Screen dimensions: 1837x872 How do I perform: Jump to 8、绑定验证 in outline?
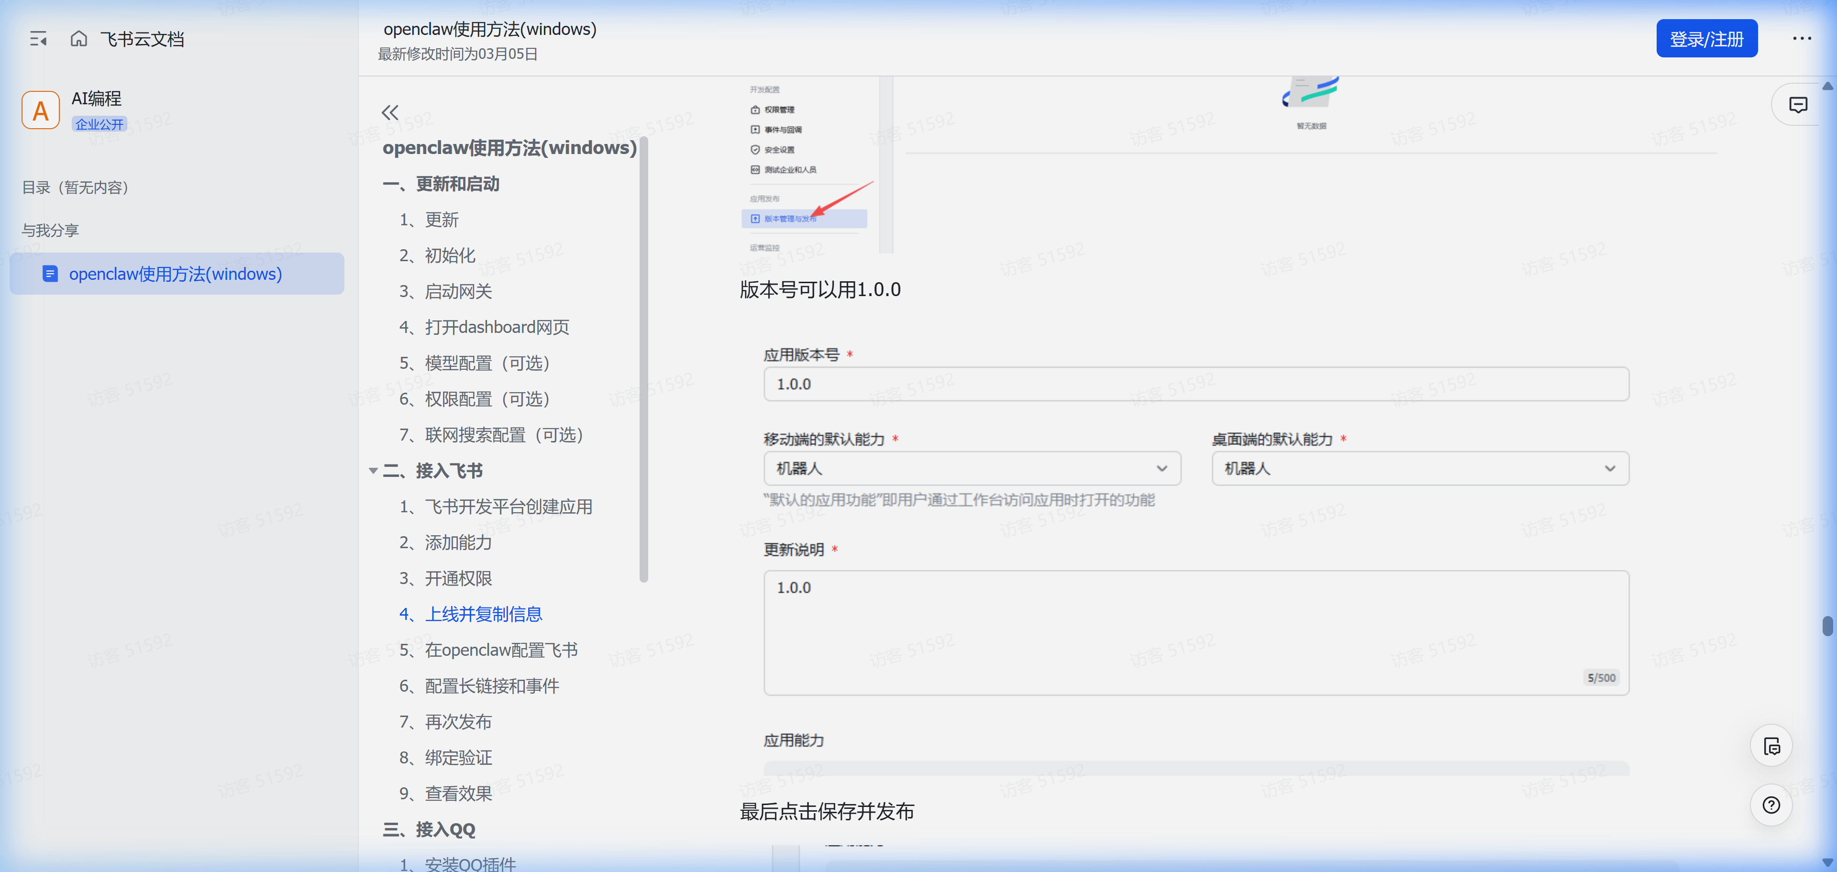pyautogui.click(x=446, y=758)
